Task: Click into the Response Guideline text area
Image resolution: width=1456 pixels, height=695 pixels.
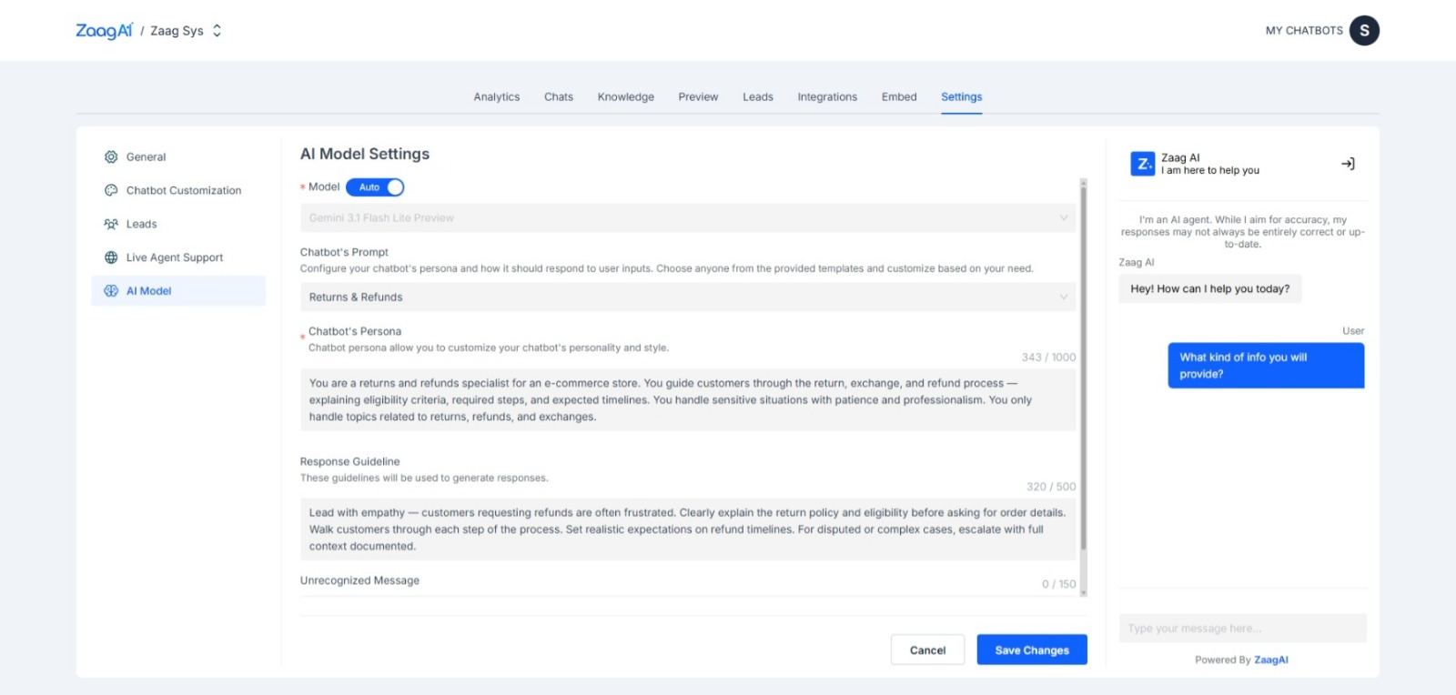Action: pos(688,529)
